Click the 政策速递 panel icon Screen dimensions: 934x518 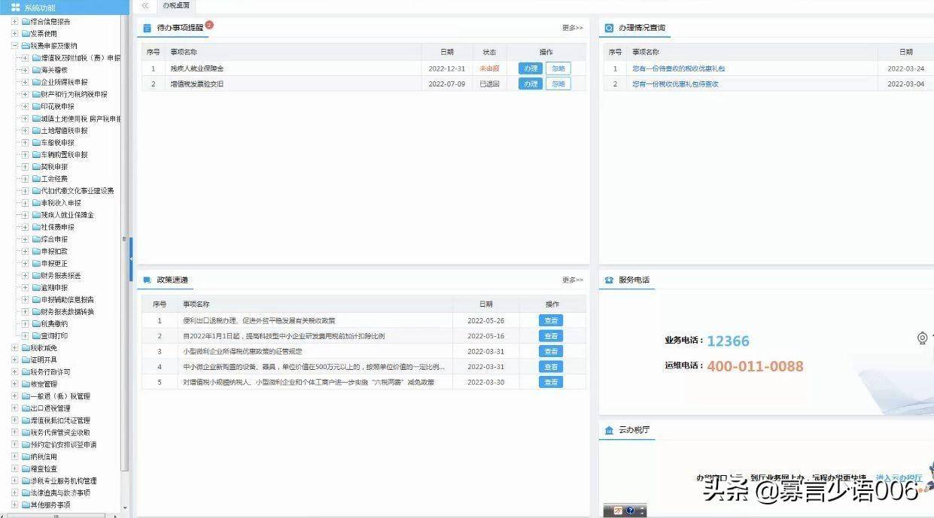[148, 280]
